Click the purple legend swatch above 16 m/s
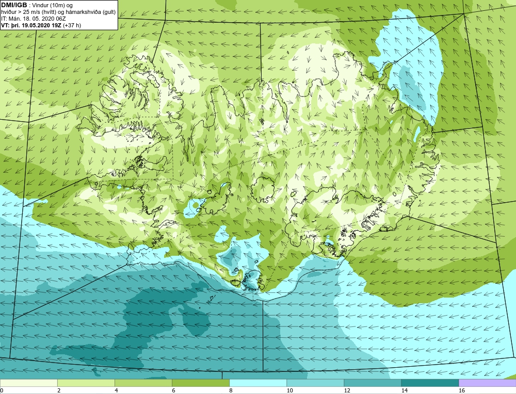This screenshot has height=394, width=516. click(x=488, y=383)
